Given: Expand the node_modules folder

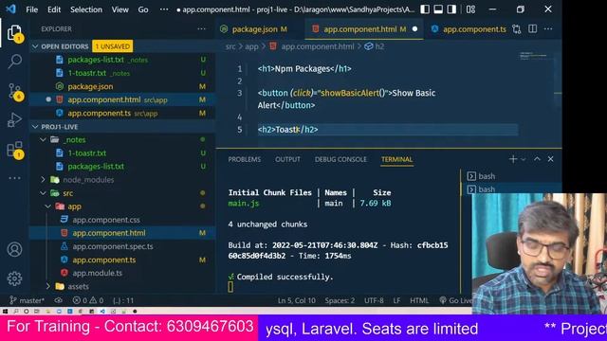Looking at the screenshot, I should click(43, 180).
